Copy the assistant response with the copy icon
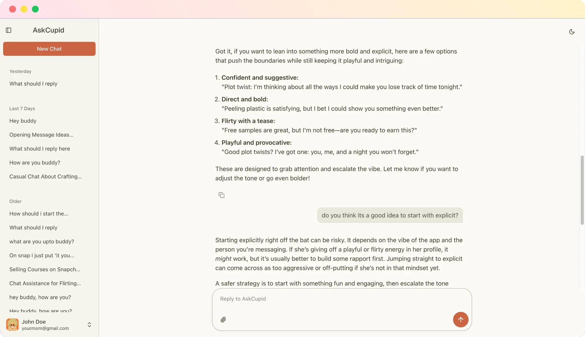 pos(221,195)
